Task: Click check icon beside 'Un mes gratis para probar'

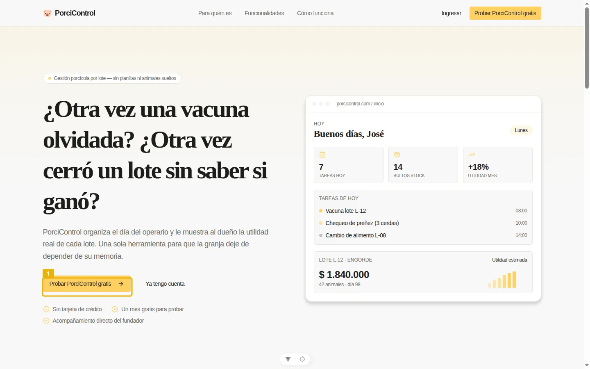Action: click(115, 309)
